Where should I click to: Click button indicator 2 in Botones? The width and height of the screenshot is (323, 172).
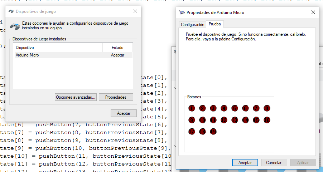[202, 108]
